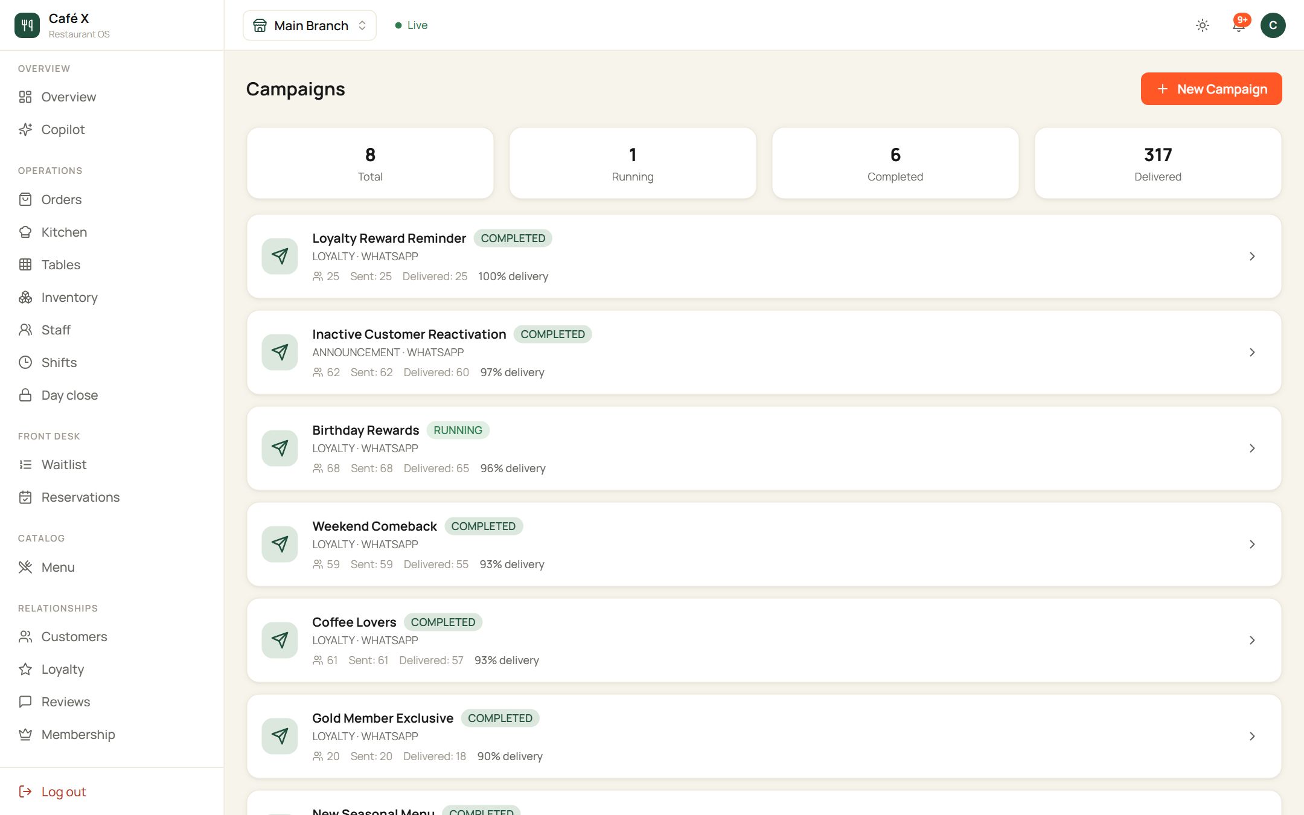This screenshot has height=815, width=1304.
Task: Open the notifications bell icon
Action: (1238, 25)
